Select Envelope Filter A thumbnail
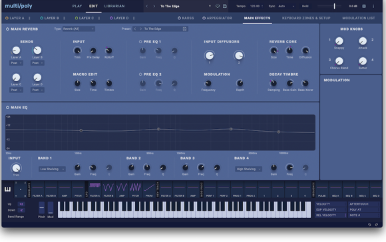 pyautogui.click(x=37, y=189)
